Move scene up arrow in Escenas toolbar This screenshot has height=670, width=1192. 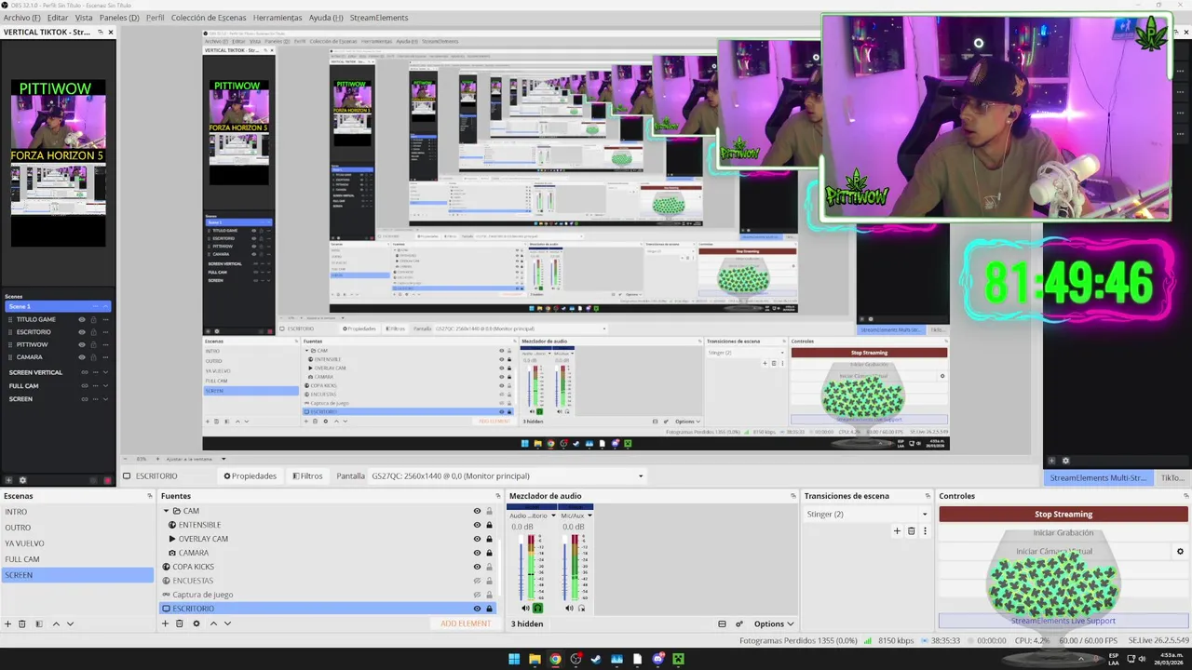(x=56, y=623)
